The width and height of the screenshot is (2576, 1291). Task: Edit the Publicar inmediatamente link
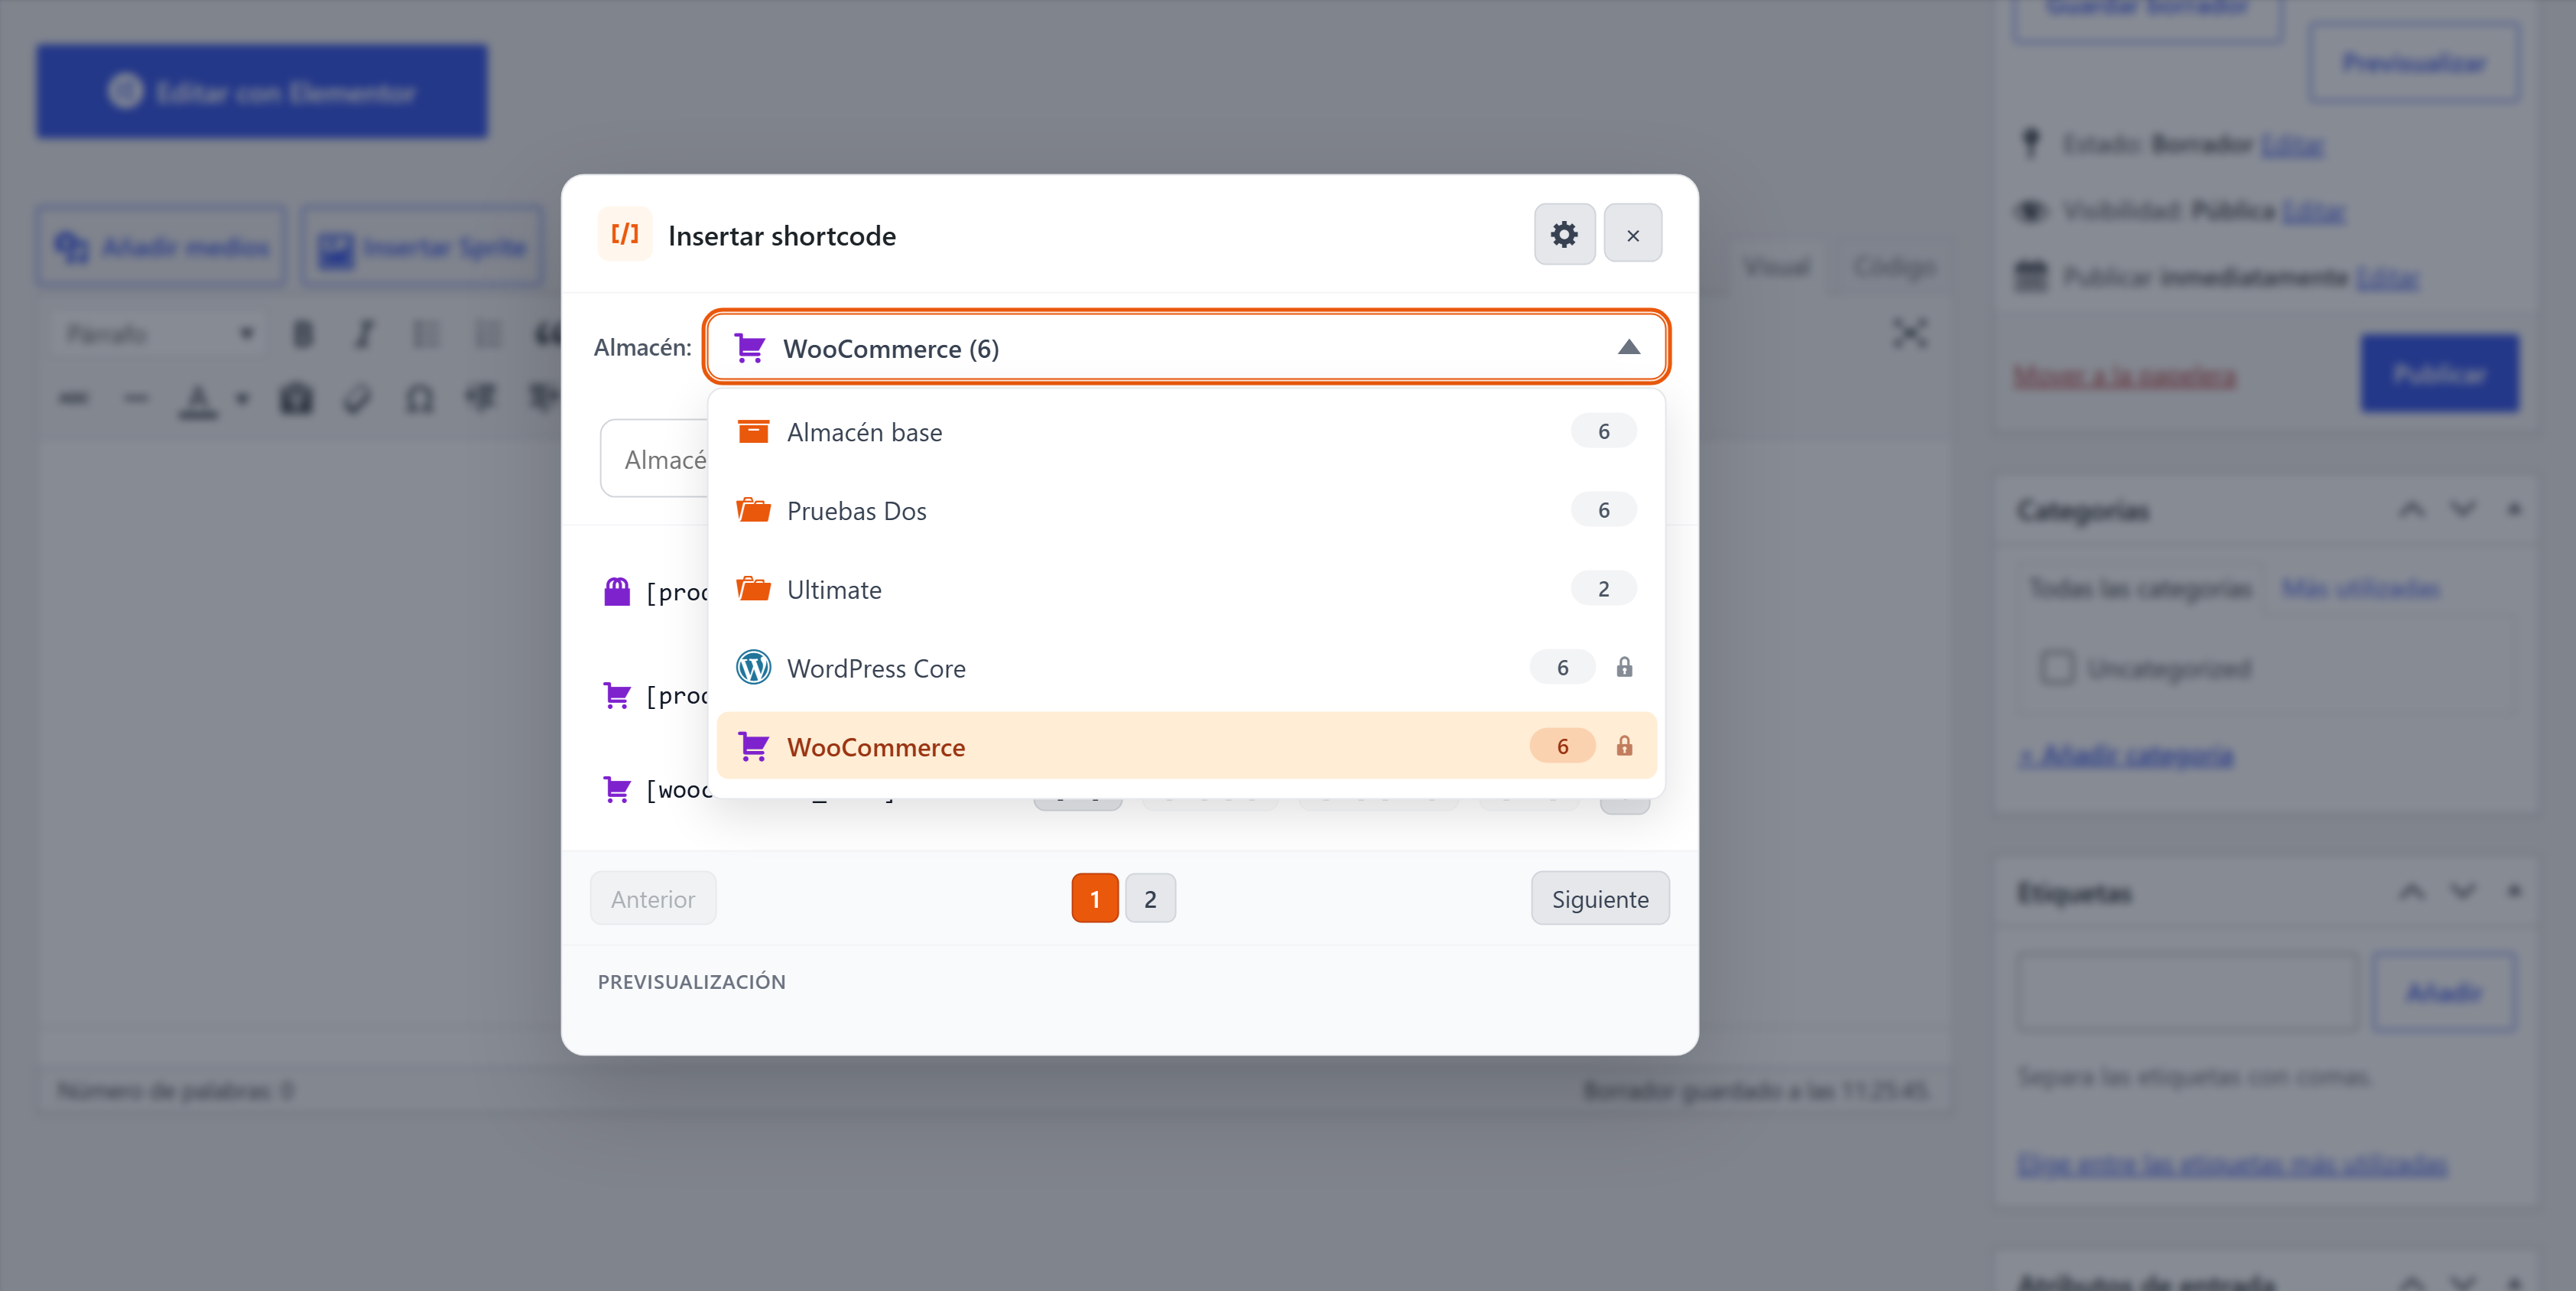(2387, 277)
